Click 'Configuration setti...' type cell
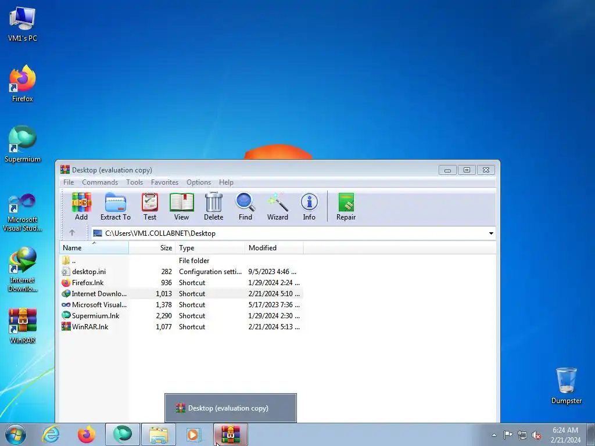 point(210,272)
